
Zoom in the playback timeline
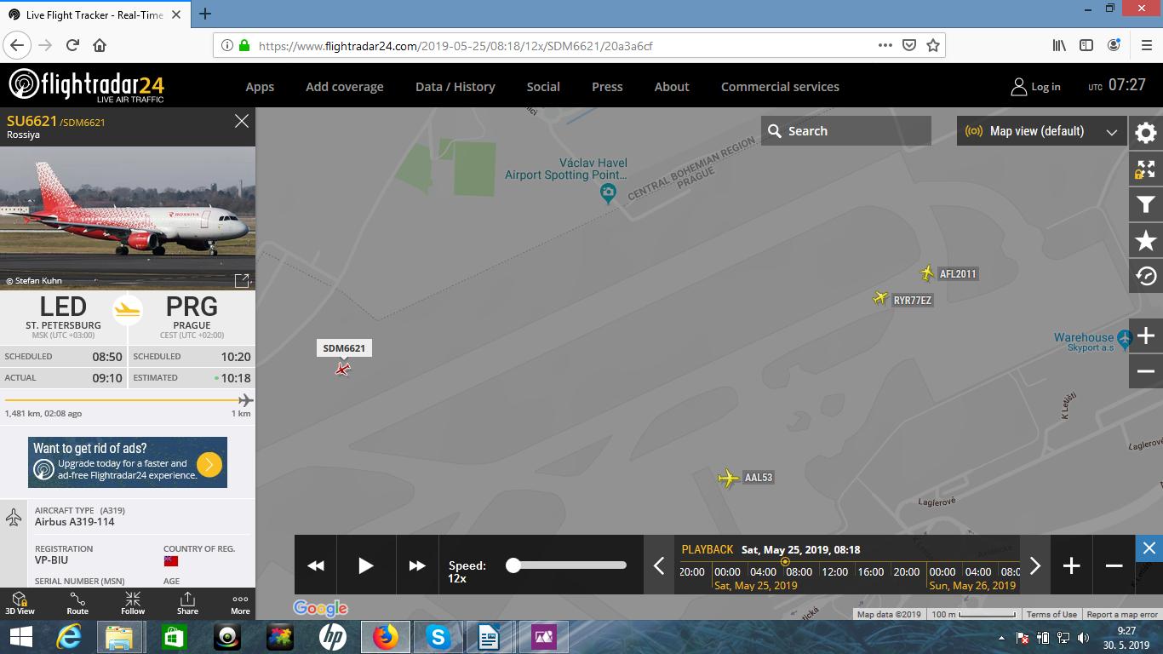point(1072,565)
